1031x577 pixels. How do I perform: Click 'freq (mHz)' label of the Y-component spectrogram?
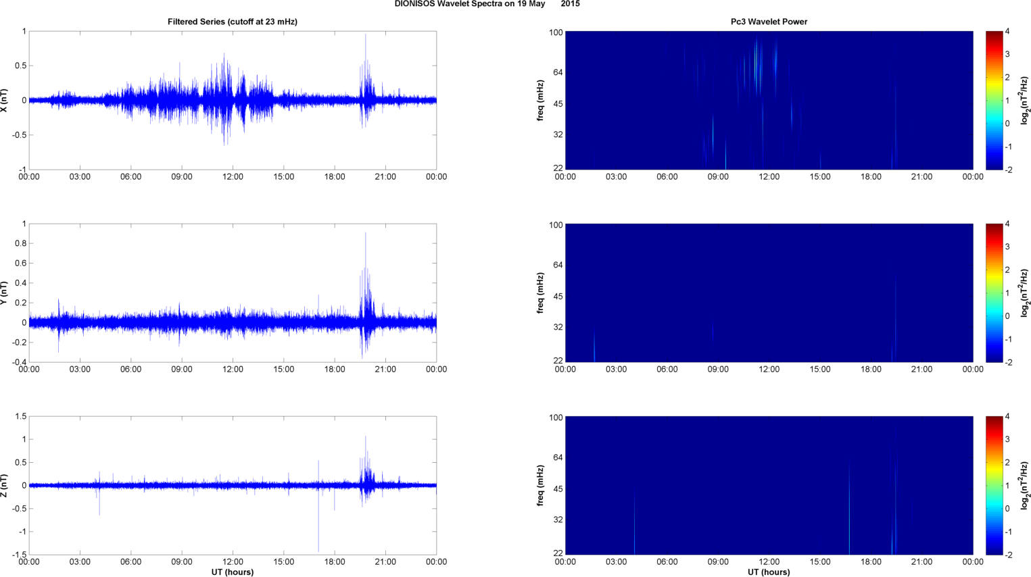click(541, 293)
